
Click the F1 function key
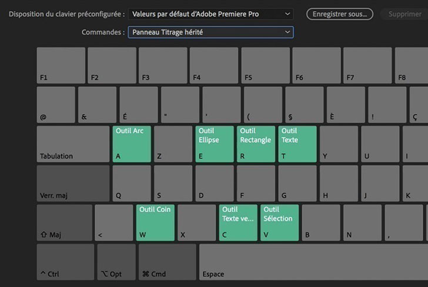click(x=61, y=65)
